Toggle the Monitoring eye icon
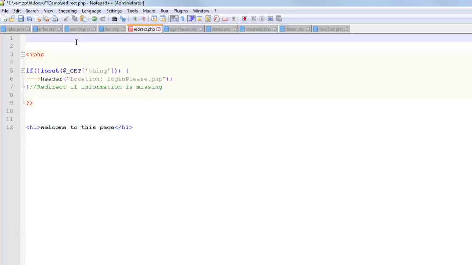Image resolution: width=472 pixels, height=265 pixels. [234, 19]
